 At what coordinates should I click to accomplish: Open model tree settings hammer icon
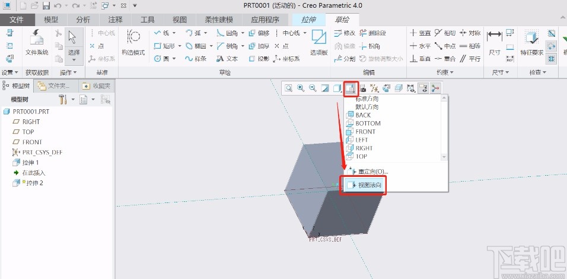point(63,100)
